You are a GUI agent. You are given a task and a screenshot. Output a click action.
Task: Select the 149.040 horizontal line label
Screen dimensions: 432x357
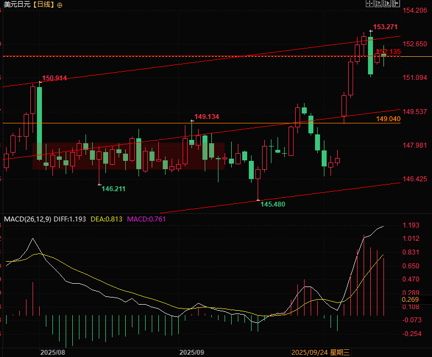coord(388,119)
